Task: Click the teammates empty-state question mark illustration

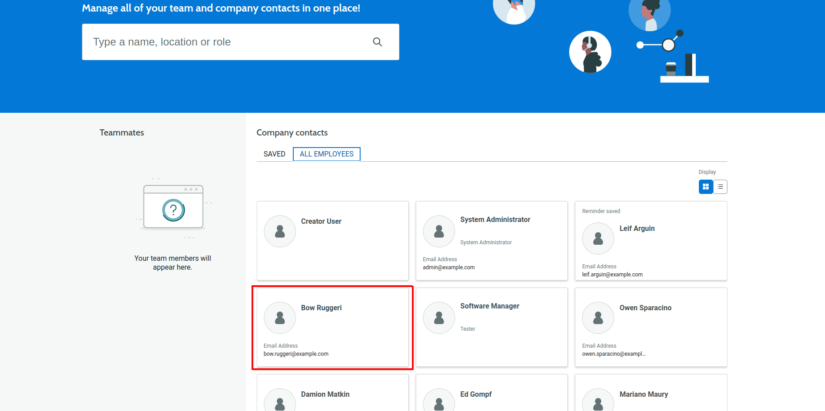Action: click(x=173, y=210)
